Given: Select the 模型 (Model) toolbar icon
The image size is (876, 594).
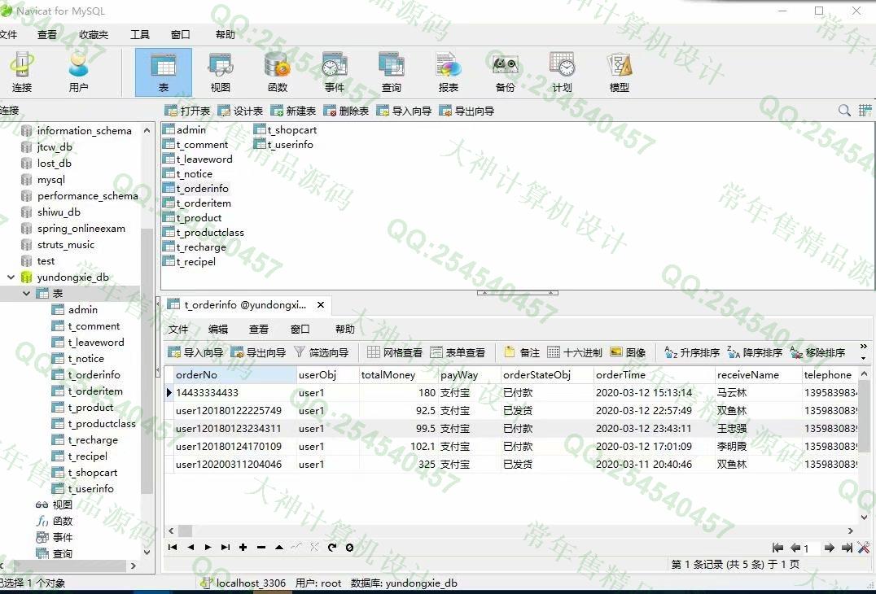Looking at the screenshot, I should 619,72.
